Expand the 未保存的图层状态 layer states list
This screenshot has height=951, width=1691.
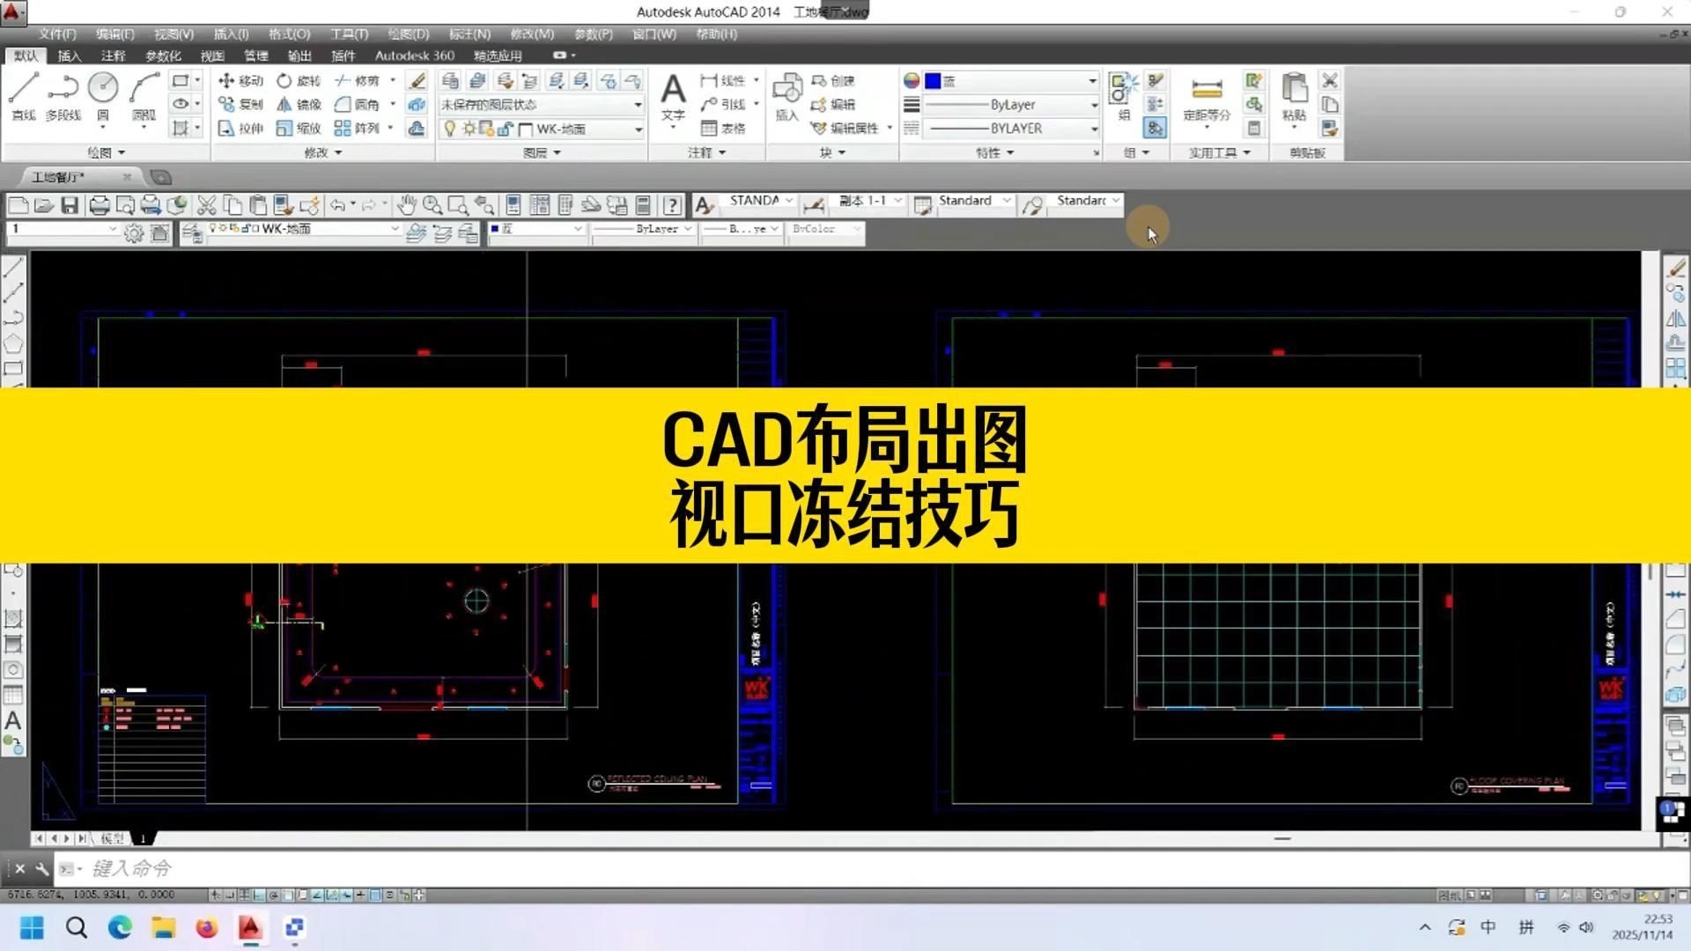pos(637,105)
